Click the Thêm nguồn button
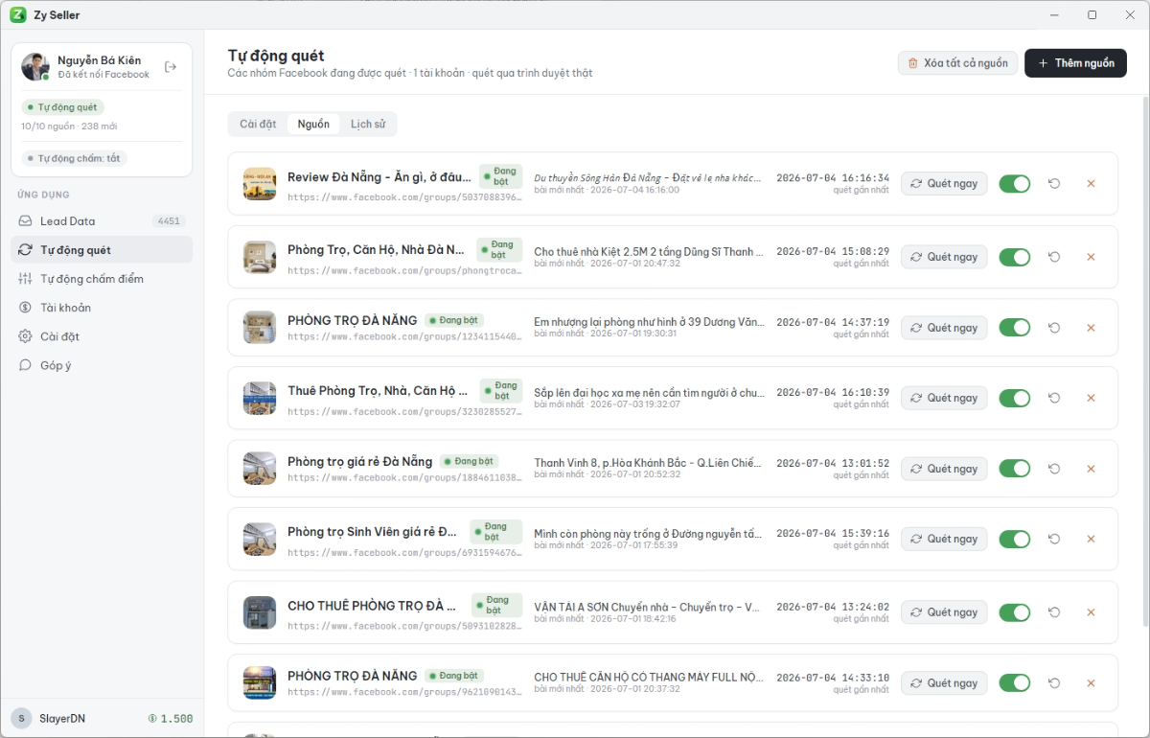Screen dimensions: 1150x738 click(x=1075, y=63)
